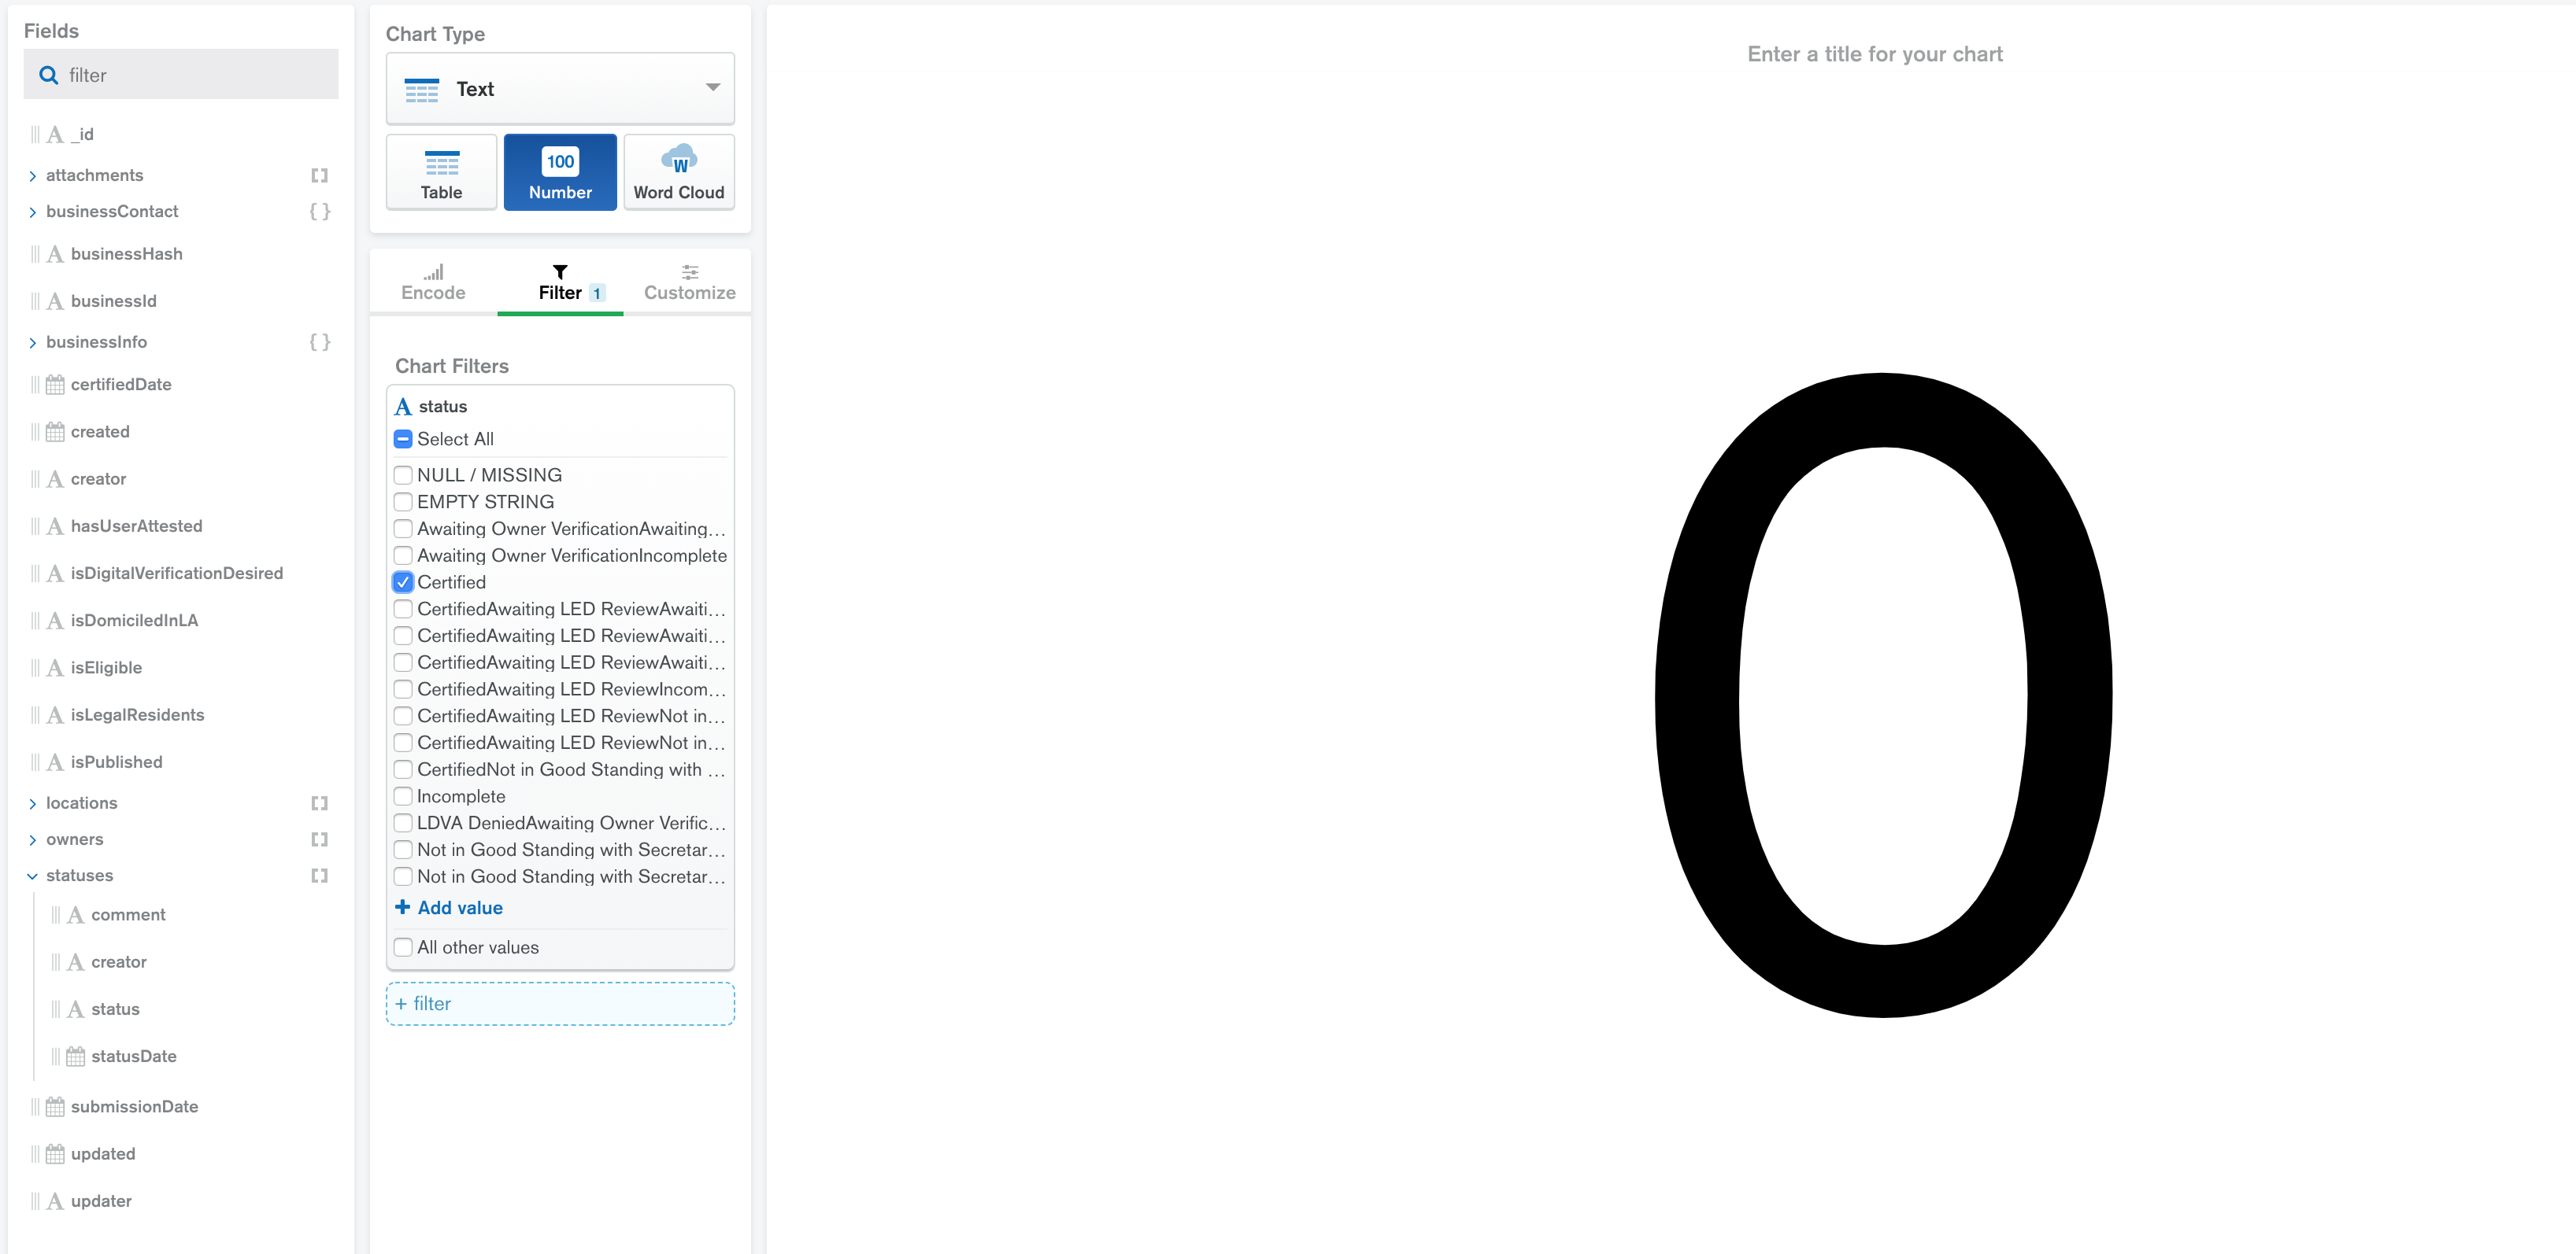
Task: Select the isDigitalVerificationDesired field
Action: 176,574
